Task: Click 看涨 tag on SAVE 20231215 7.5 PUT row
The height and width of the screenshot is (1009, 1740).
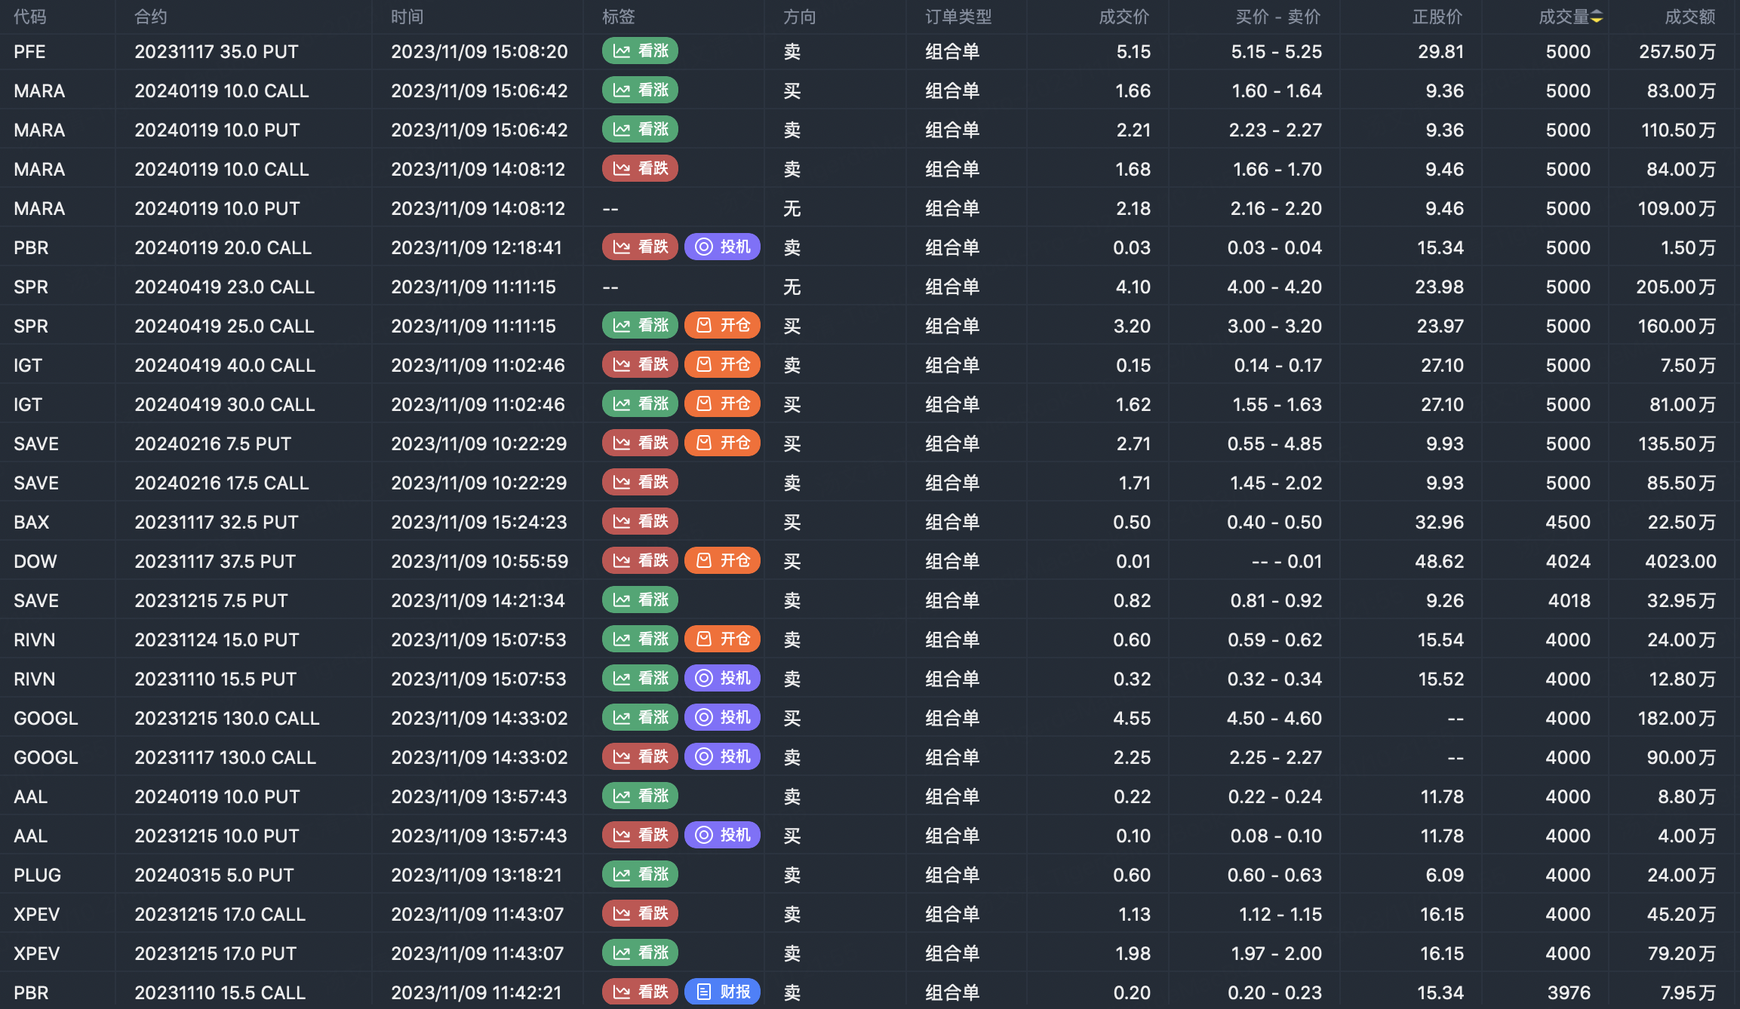Action: click(640, 600)
